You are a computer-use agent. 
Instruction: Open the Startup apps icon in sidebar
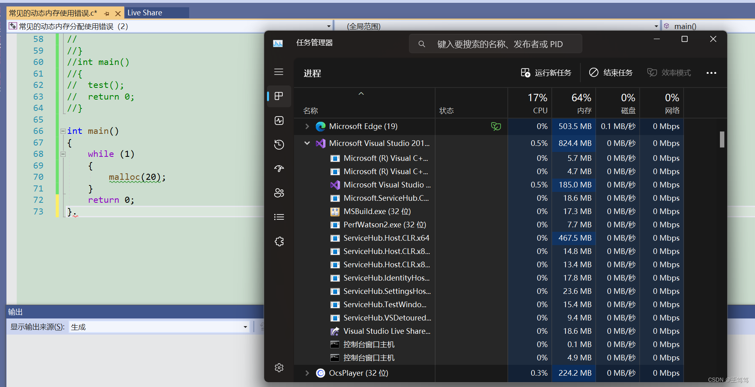click(x=279, y=169)
